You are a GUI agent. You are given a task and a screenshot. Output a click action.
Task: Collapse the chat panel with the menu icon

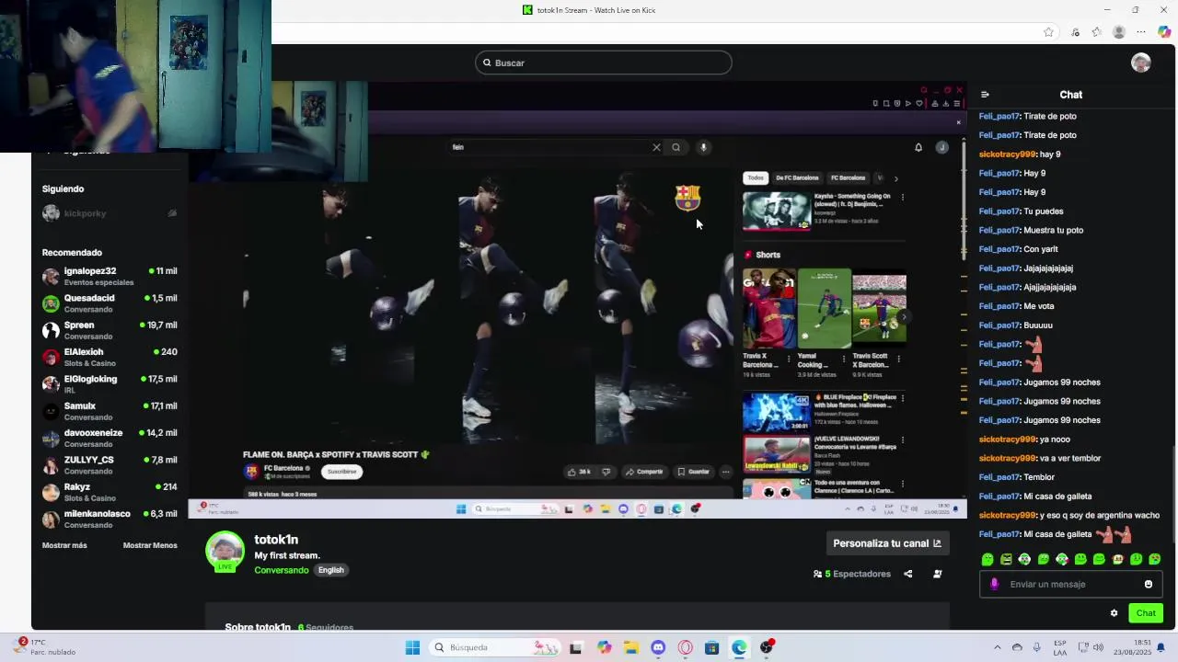(x=985, y=95)
